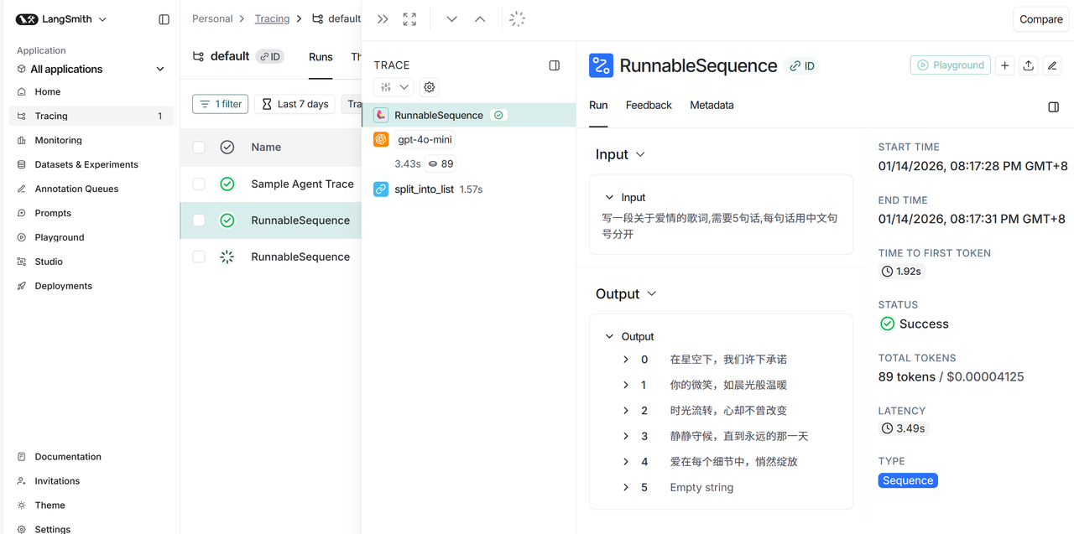The width and height of the screenshot is (1074, 534).
Task: Check the Sample Agent Trace row checkbox
Action: [199, 184]
